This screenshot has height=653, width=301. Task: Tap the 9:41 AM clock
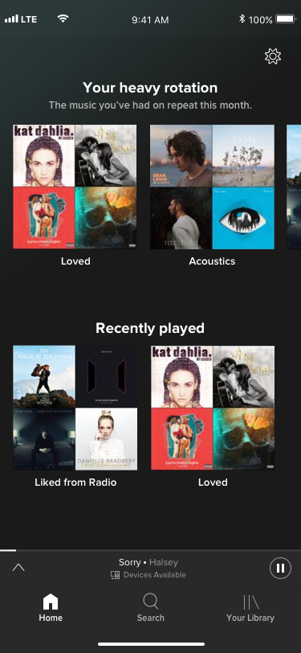pyautogui.click(x=150, y=19)
